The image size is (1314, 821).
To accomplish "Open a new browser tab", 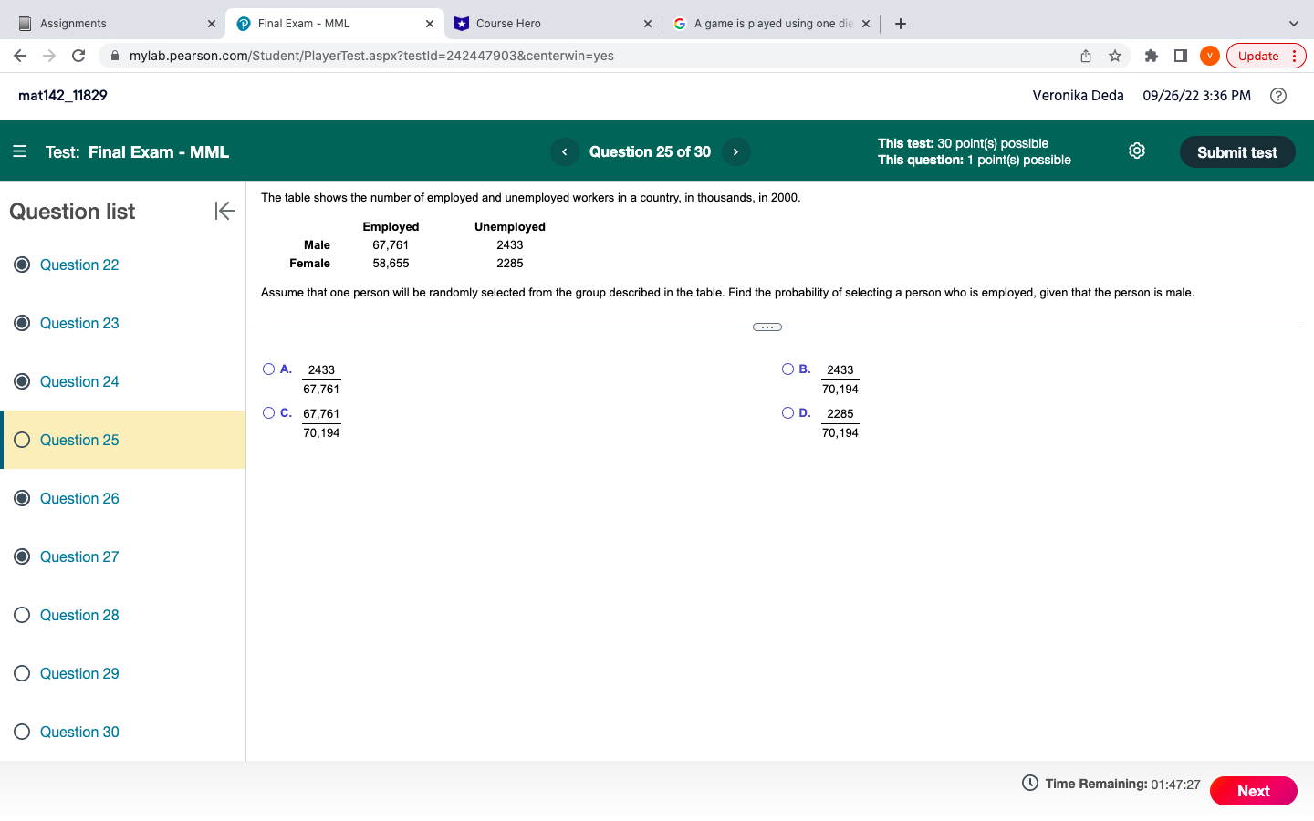I will click(x=901, y=24).
